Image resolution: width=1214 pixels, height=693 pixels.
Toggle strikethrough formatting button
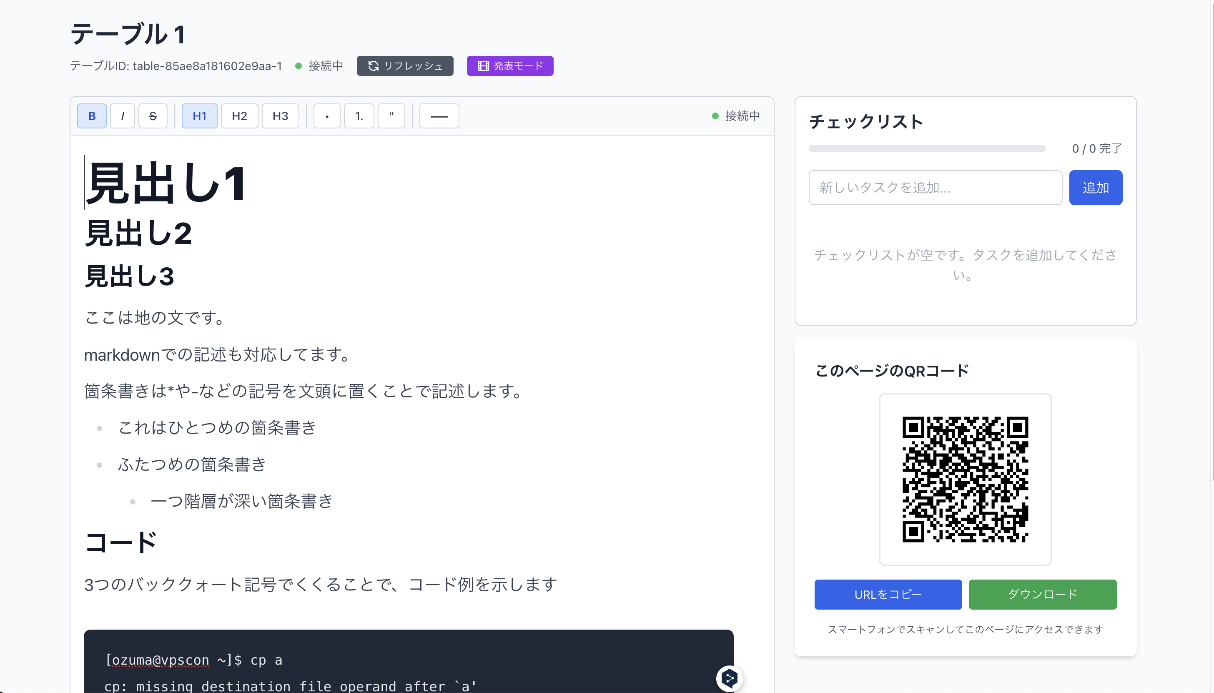pyautogui.click(x=153, y=116)
